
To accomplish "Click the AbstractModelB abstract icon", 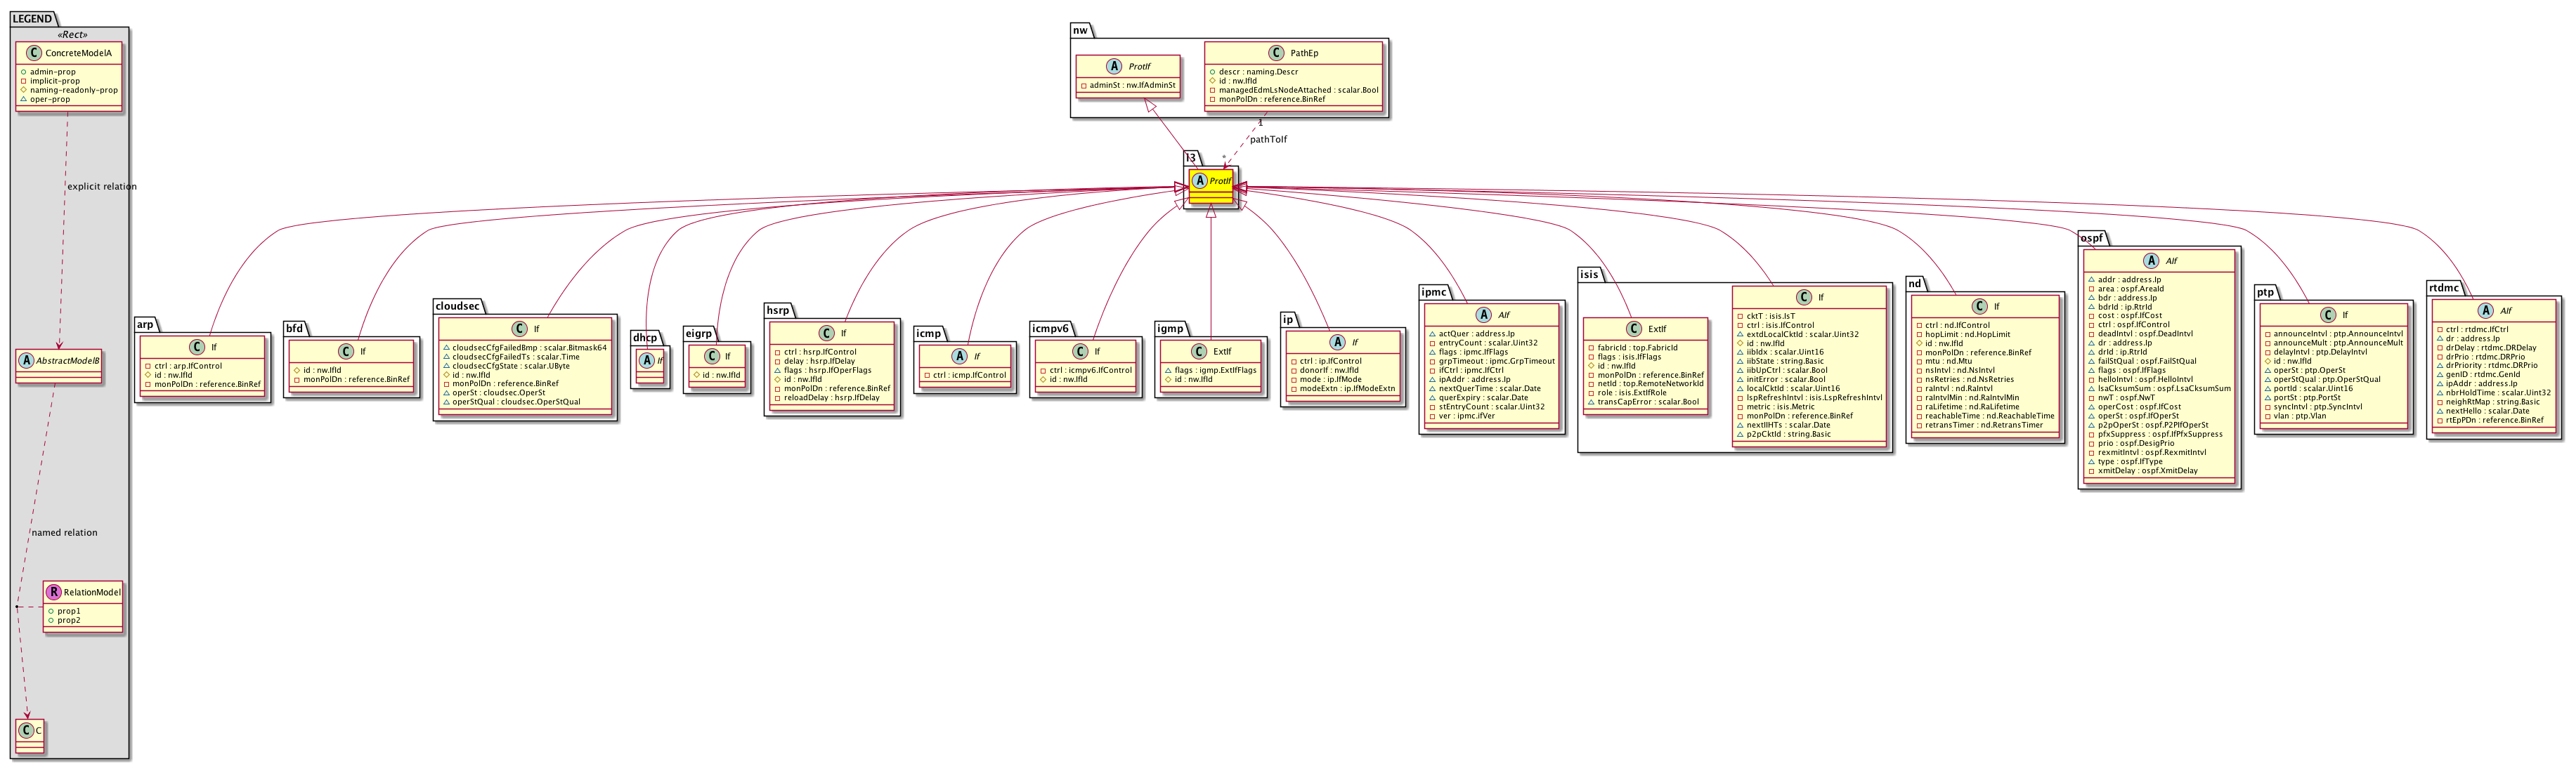I will (x=25, y=360).
